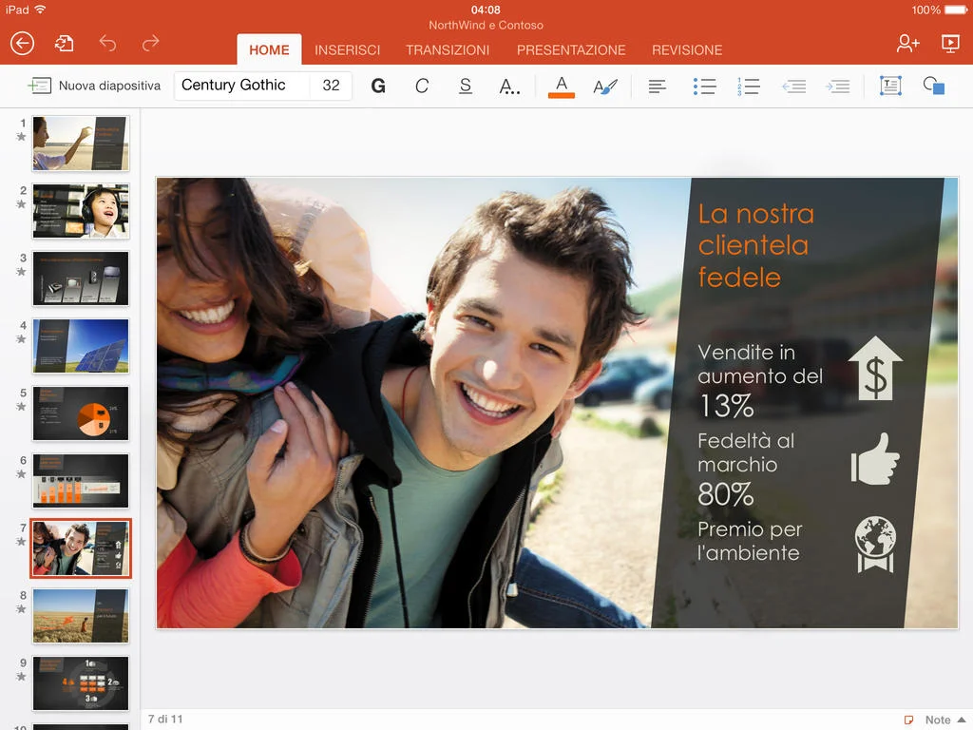Toggle bold with the Grassetto icon

coord(378,86)
